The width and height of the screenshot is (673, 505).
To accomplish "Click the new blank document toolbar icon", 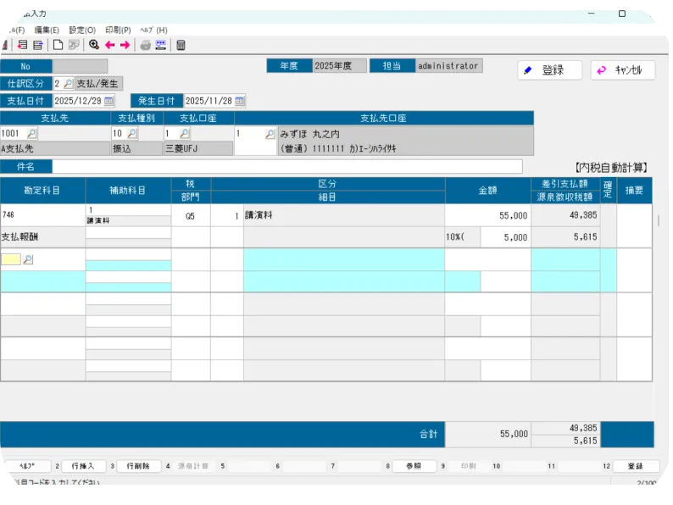I will (x=58, y=45).
